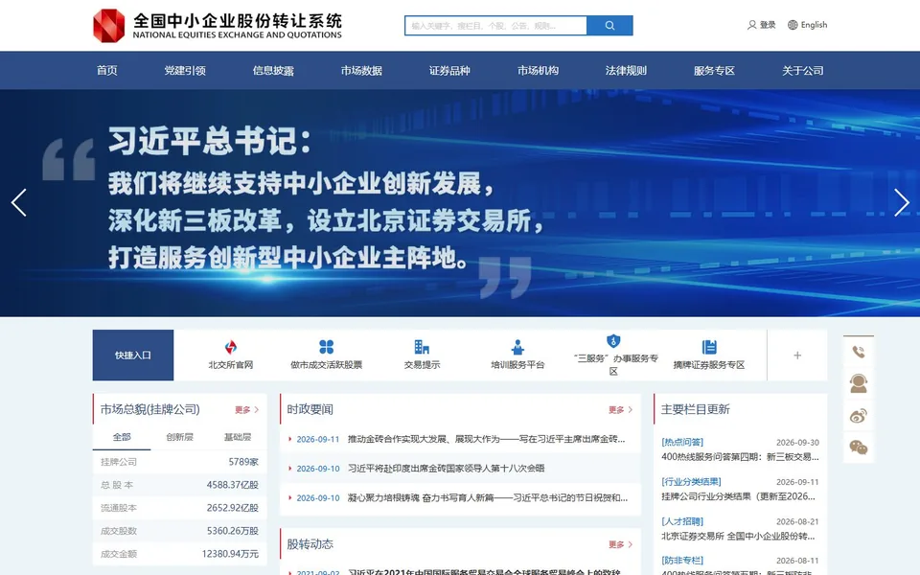This screenshot has width=920, height=575.
Task: Open 服务专区 navigation menu item
Action: (x=714, y=70)
